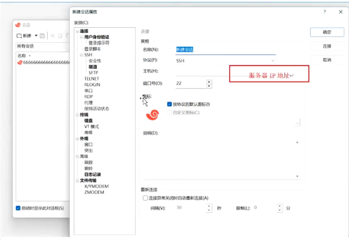This screenshot has width=349, height=240.
Task: Select X/YMODEM in category tree
Action: (x=96, y=187)
